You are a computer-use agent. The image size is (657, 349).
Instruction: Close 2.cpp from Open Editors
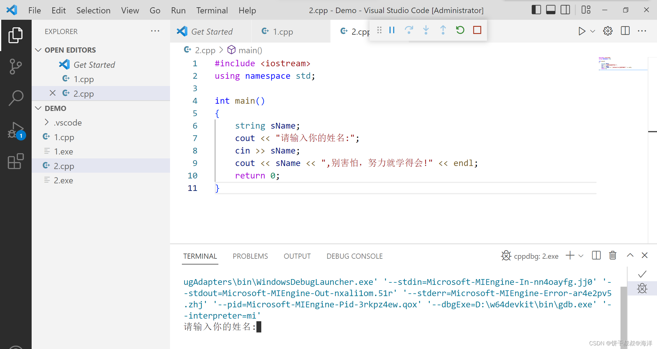pyautogui.click(x=53, y=93)
